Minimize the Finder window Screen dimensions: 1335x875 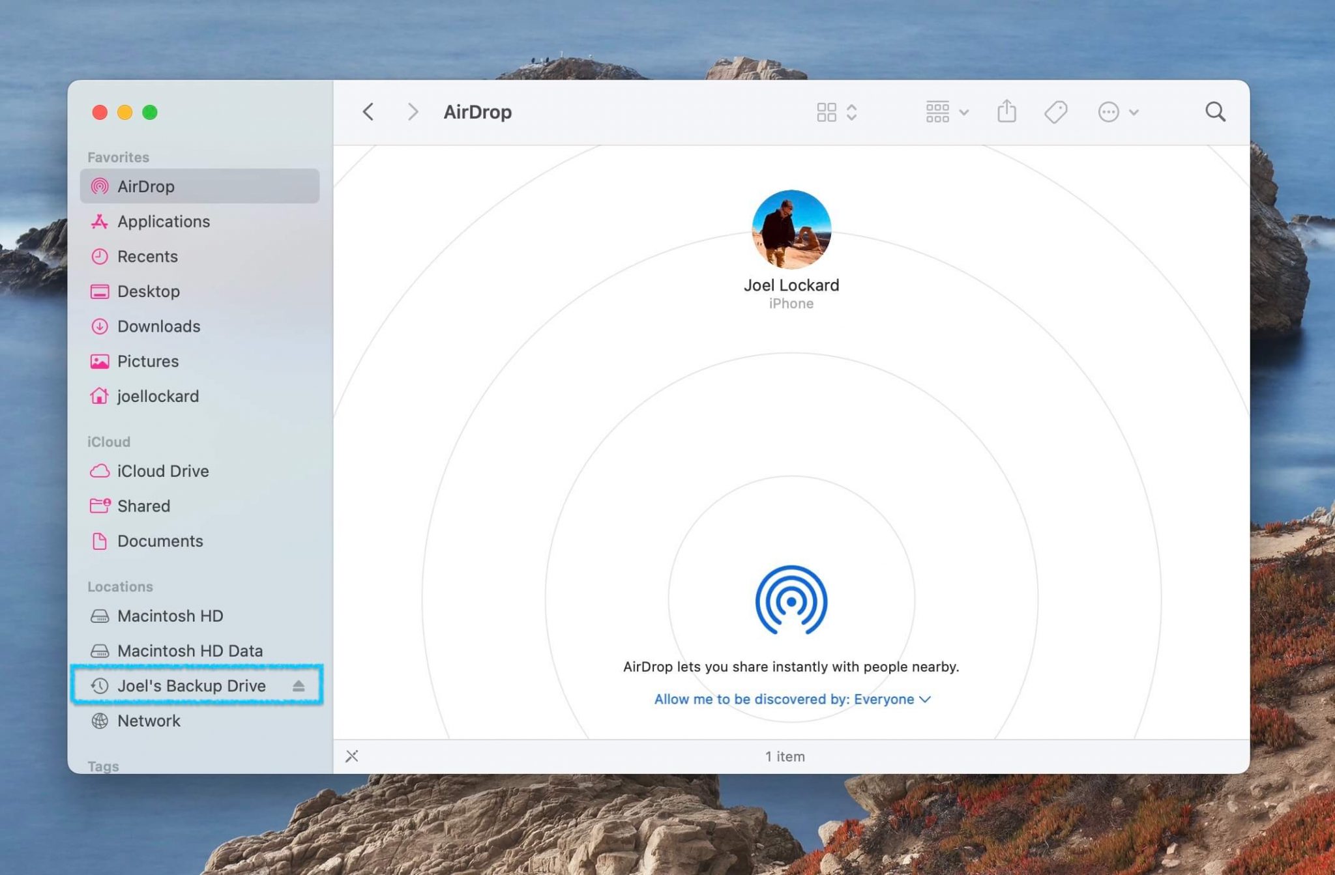(x=125, y=112)
